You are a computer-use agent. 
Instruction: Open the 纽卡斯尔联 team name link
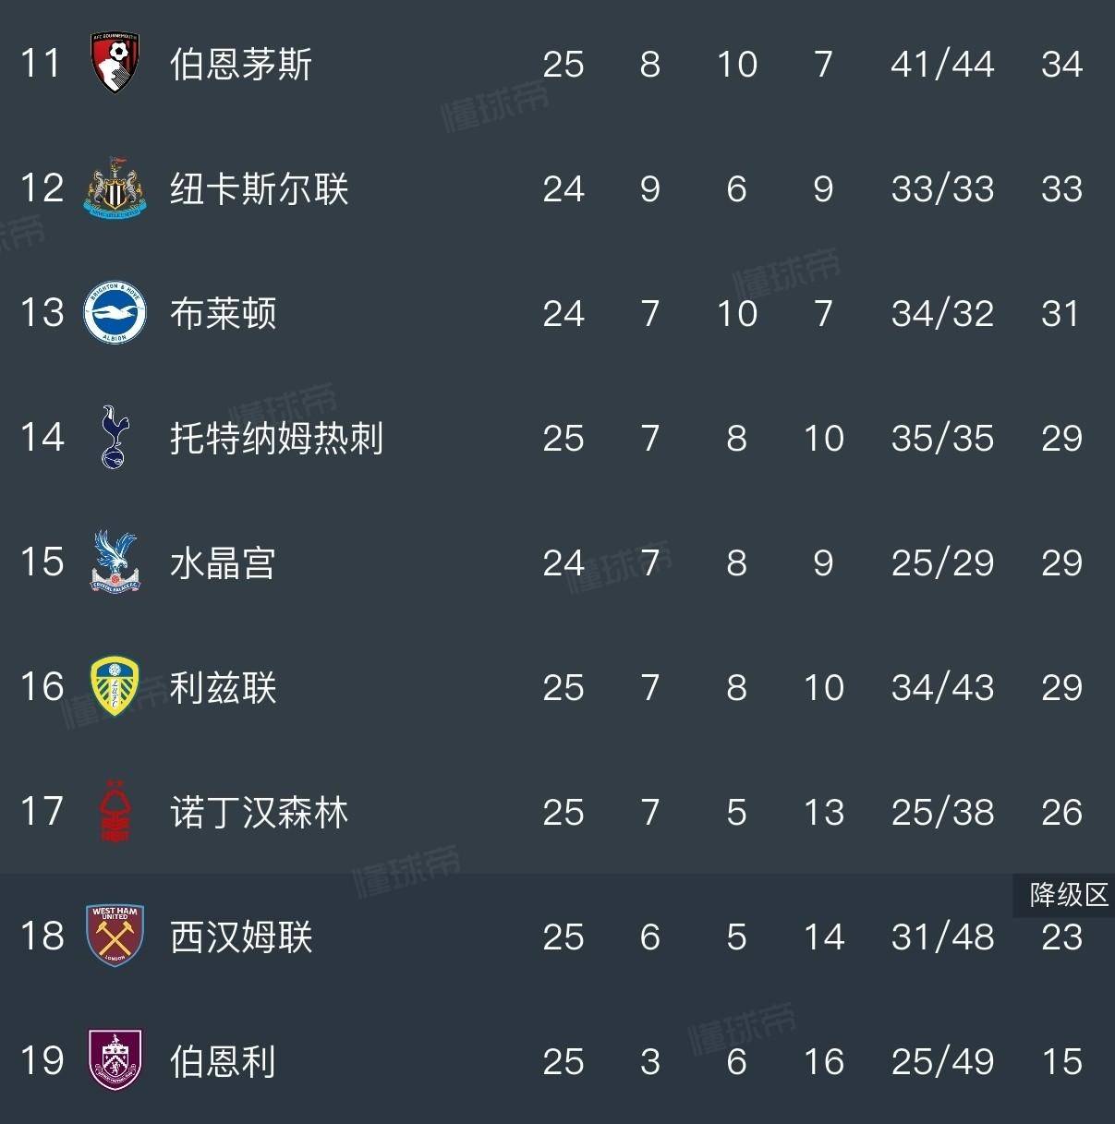[x=259, y=188]
